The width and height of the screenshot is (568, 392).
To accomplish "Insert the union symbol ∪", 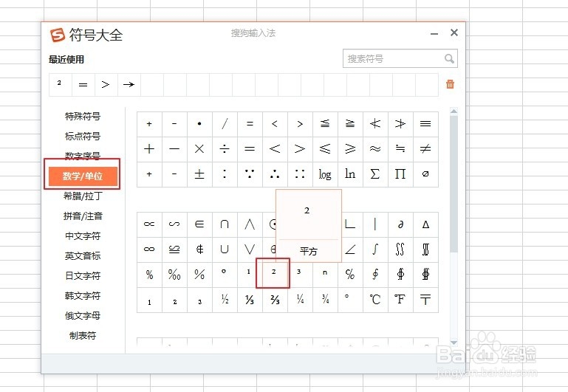I will click(x=225, y=250).
